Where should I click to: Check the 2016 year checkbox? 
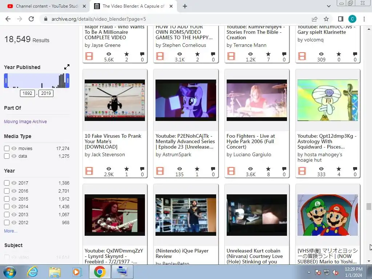tap(7, 191)
